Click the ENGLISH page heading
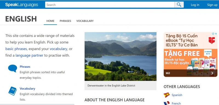The height and width of the screenshot is (105, 219). (x=21, y=19)
